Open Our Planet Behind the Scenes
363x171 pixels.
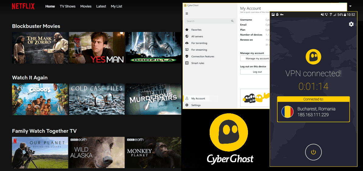pos(40,152)
